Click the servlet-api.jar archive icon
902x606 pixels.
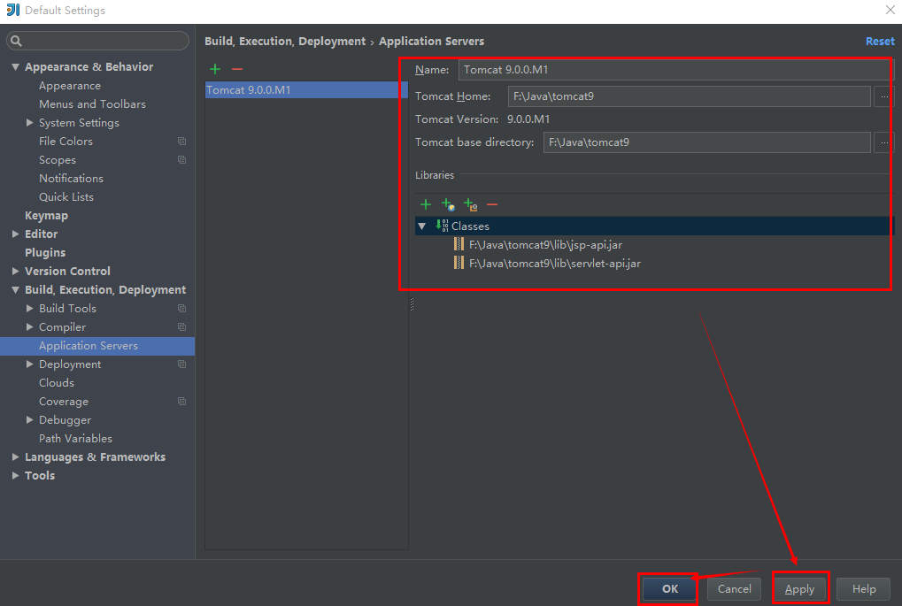point(459,263)
